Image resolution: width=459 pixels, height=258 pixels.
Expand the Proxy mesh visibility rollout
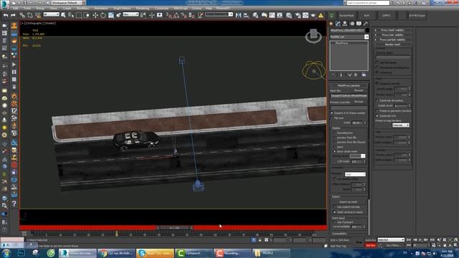pos(393,30)
